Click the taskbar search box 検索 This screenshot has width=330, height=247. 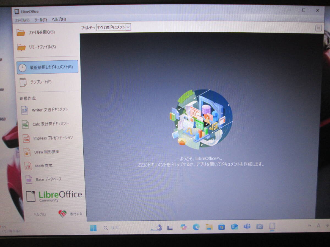pyautogui.click(x=111, y=228)
